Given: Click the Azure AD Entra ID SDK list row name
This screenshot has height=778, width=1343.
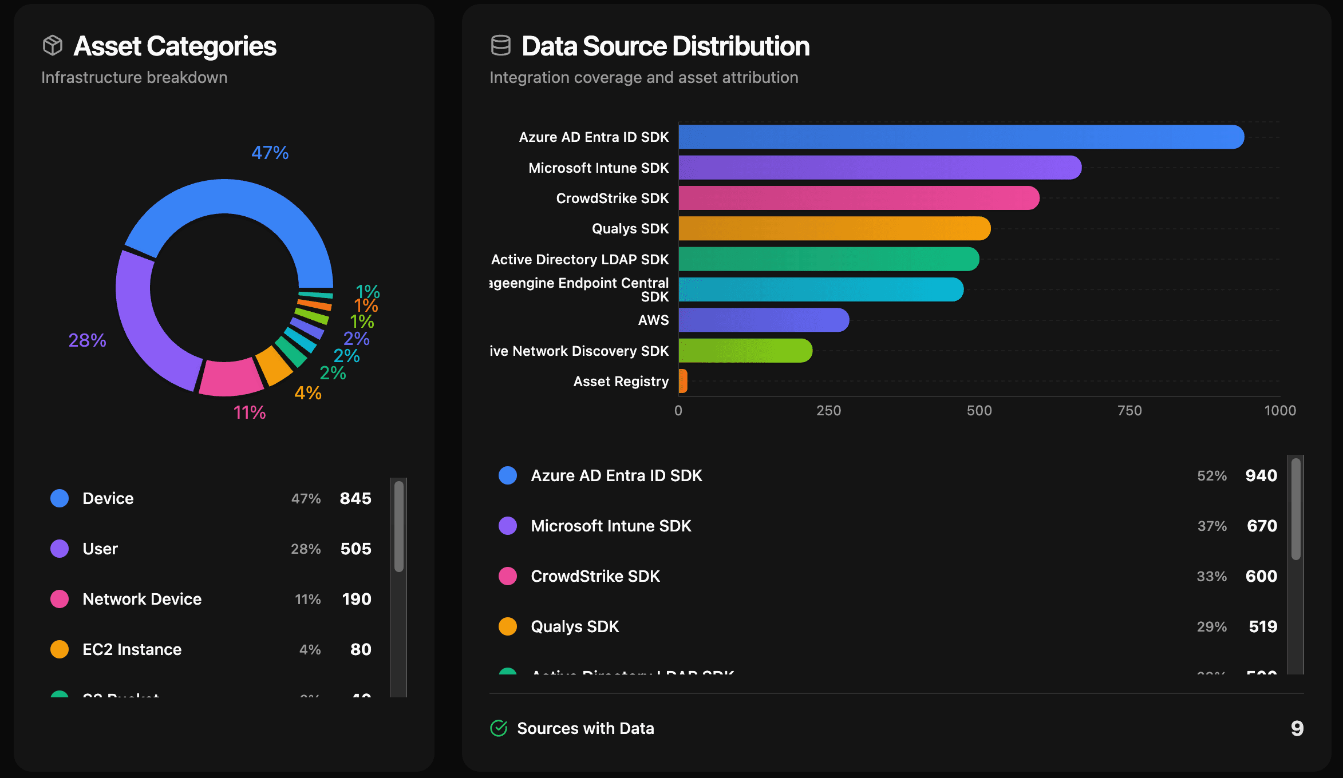Looking at the screenshot, I should 617,475.
